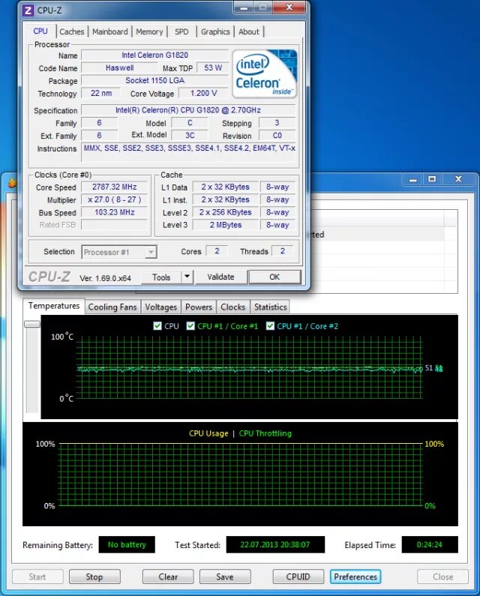The height and width of the screenshot is (596, 480).
Task: Open Preferences in the stability test window
Action: (x=355, y=577)
